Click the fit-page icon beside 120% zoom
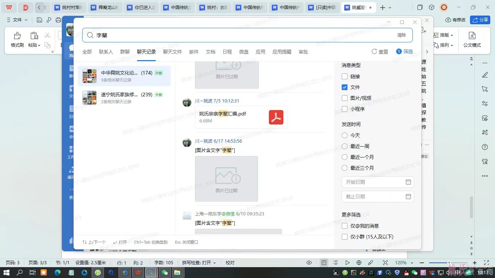Viewport: 495px width, 278px height. click(x=385, y=262)
